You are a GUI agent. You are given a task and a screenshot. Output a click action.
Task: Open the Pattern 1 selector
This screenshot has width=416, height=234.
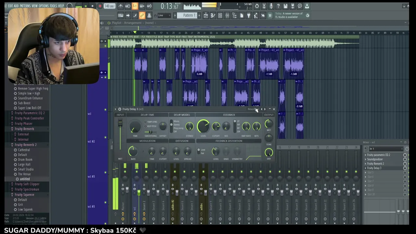click(x=188, y=15)
